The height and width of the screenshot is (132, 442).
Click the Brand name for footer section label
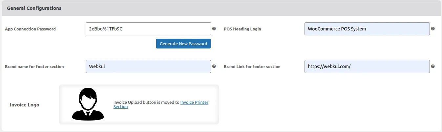click(x=34, y=67)
